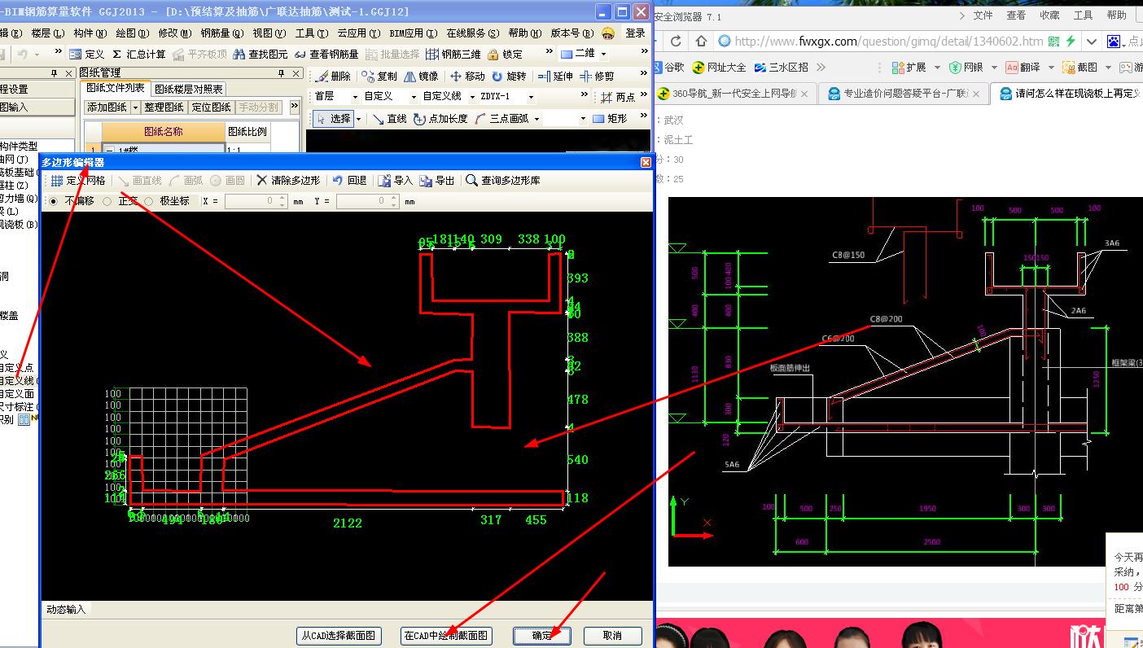Click the 复制 copy tool
The height and width of the screenshot is (648, 1143).
tap(379, 76)
